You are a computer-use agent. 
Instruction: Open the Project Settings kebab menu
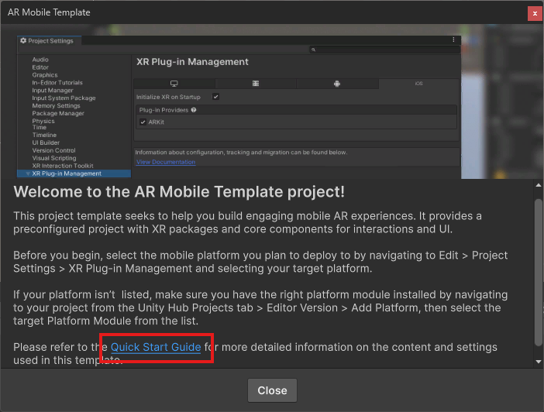[453, 39]
